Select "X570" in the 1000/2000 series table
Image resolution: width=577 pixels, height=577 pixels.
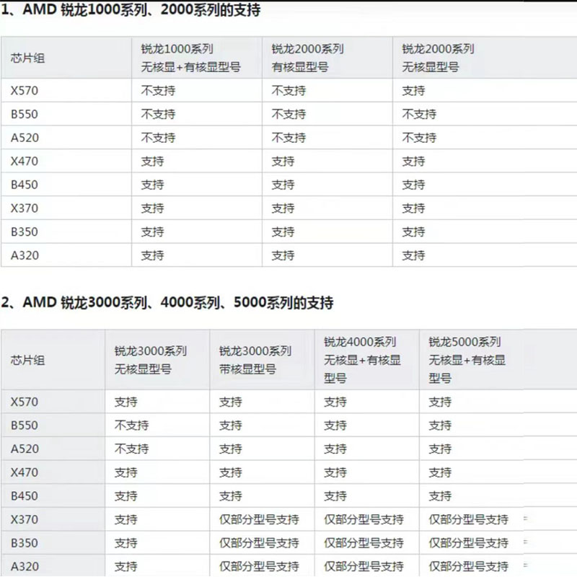point(25,91)
